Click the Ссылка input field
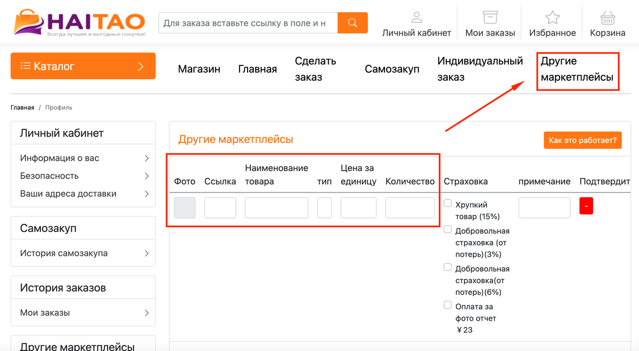The height and width of the screenshot is (351, 639). [220, 207]
